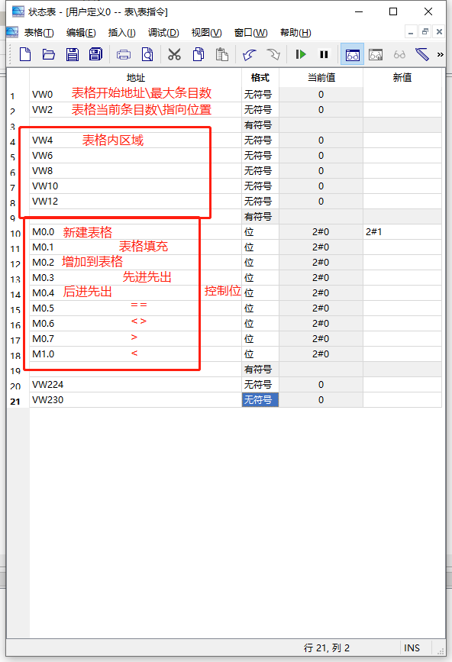
Task: Click row header number 10
Action: point(15,233)
